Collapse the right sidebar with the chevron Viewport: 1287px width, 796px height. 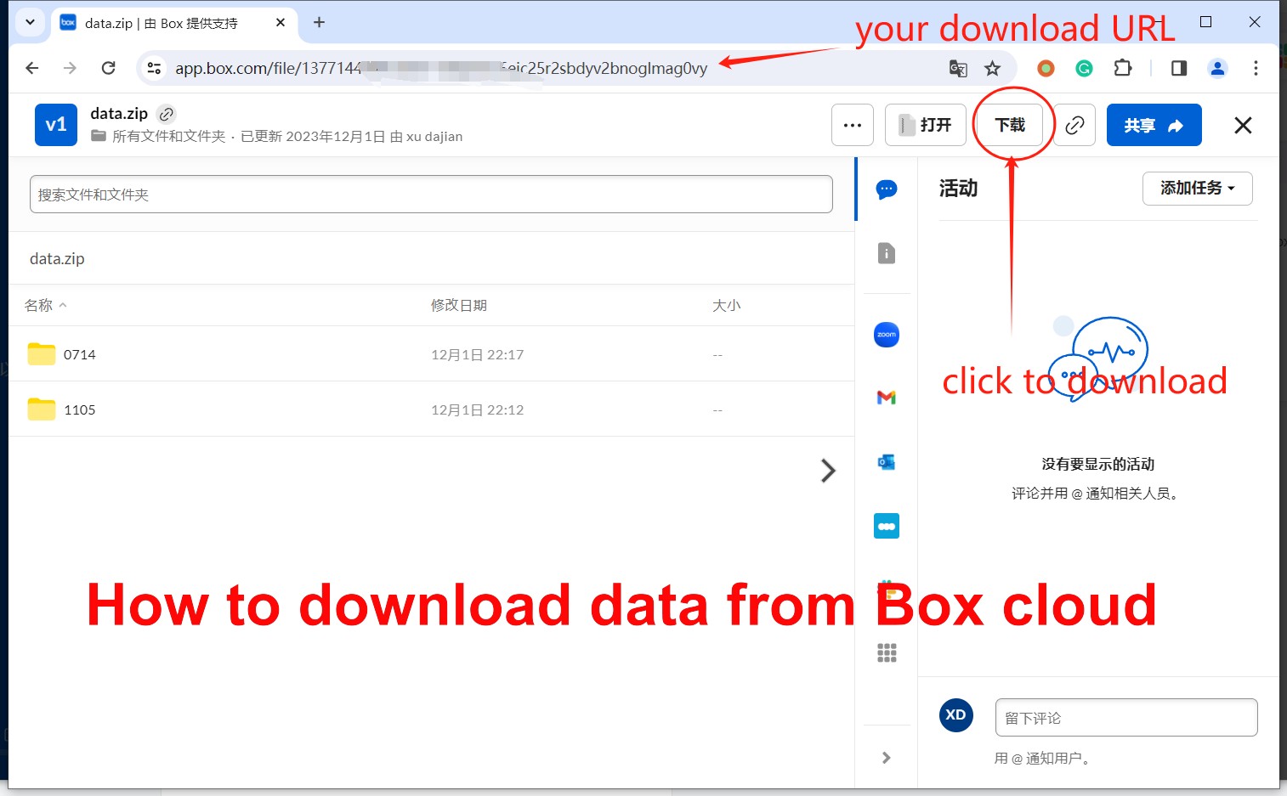pyautogui.click(x=886, y=758)
